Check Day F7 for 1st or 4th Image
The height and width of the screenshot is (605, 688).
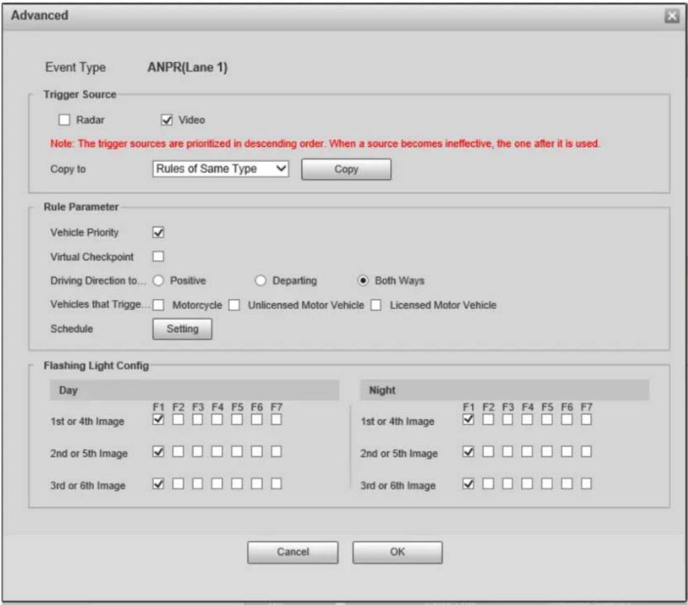point(277,420)
